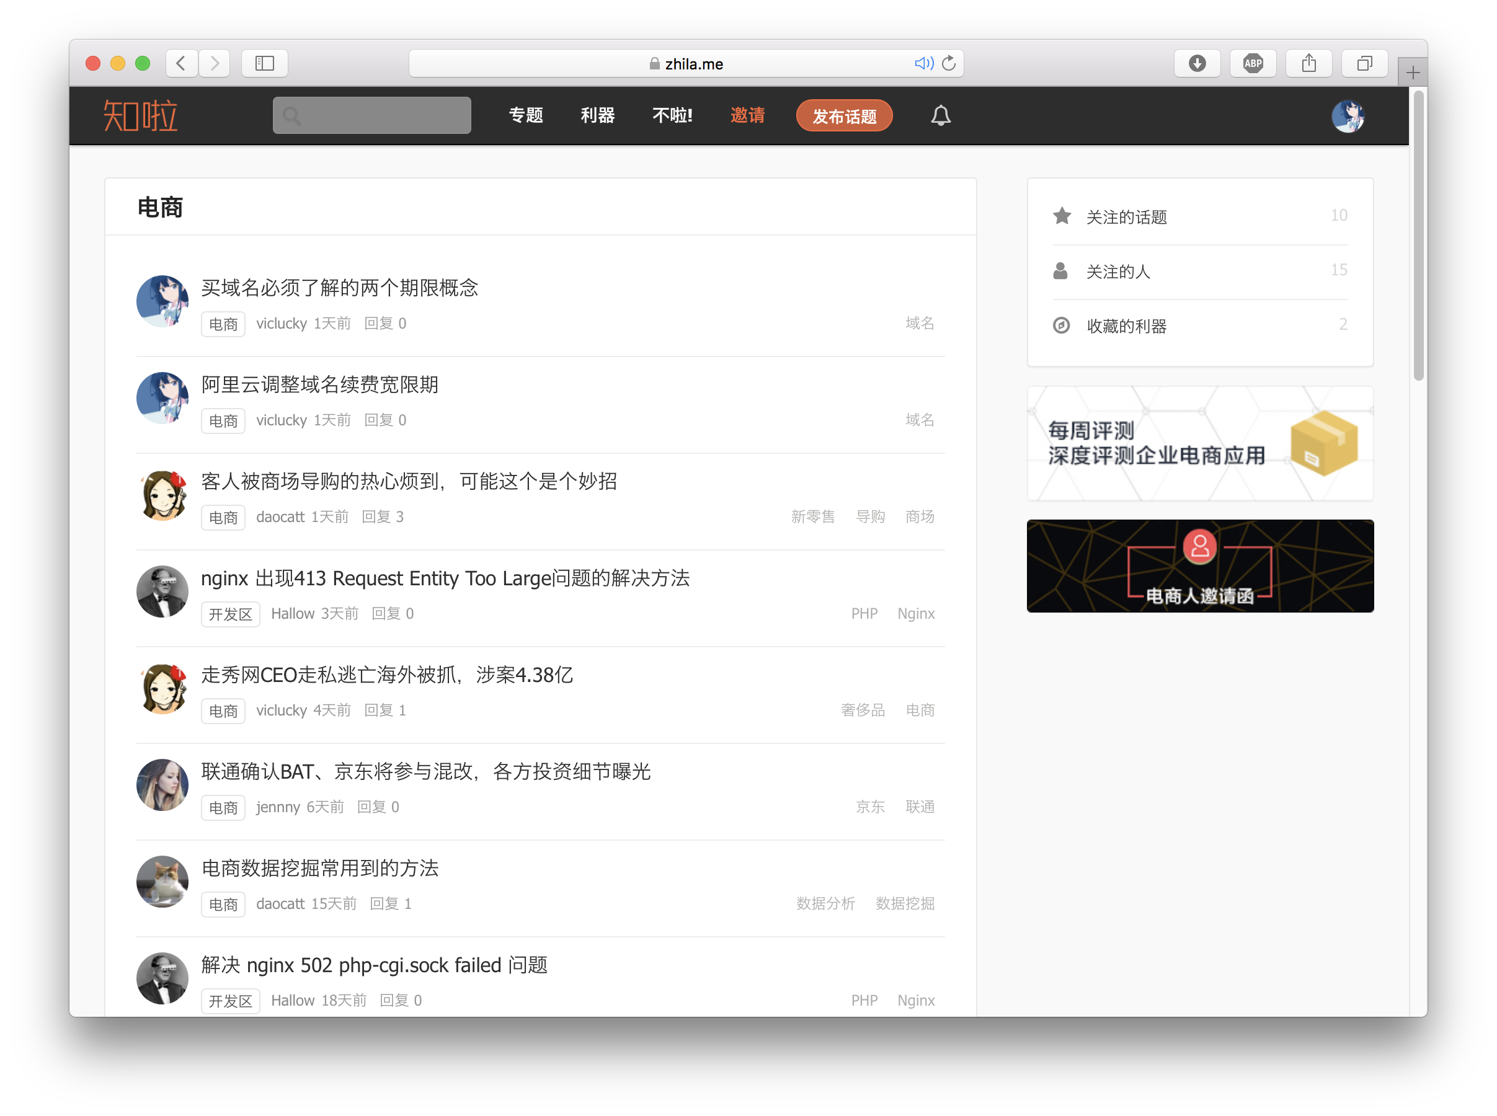Click the ABP adblock extension icon
1497x1116 pixels.
coord(1253,63)
